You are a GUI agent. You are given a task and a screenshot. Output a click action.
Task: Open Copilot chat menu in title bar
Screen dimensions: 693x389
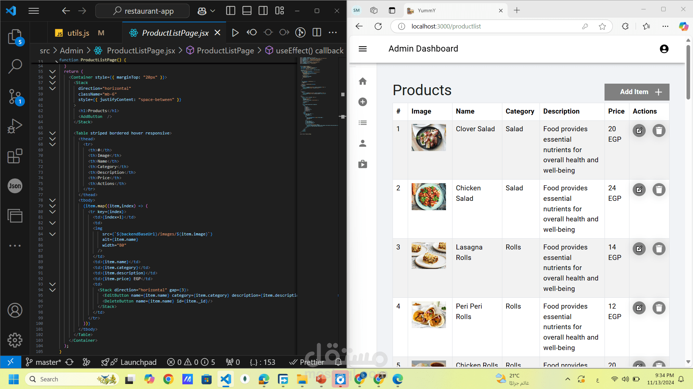[206, 11]
